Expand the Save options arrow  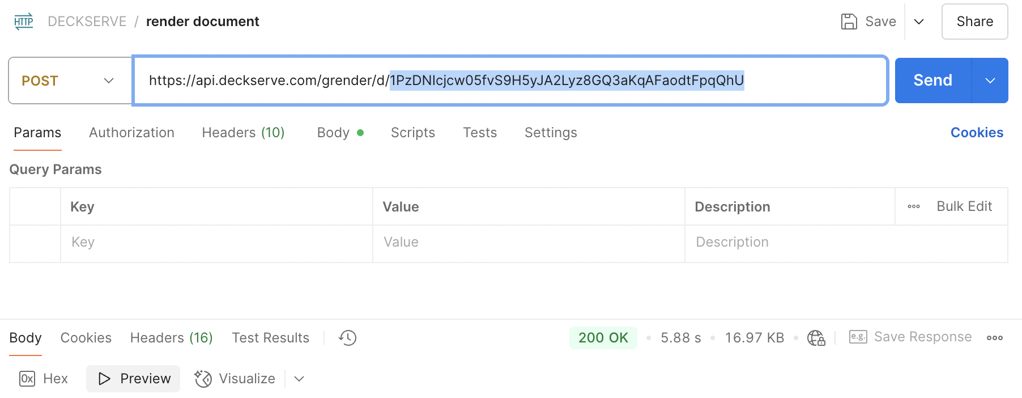tap(919, 22)
